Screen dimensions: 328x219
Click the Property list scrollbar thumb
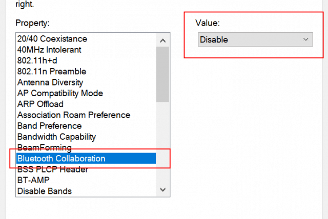pyautogui.click(x=163, y=74)
